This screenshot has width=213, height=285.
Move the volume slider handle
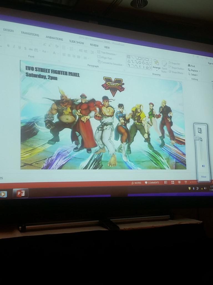(x=196, y=138)
